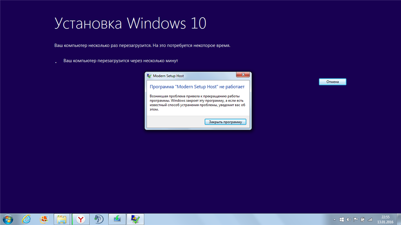Open the Windows Start menu orb
The width and height of the screenshot is (401, 225).
8,220
